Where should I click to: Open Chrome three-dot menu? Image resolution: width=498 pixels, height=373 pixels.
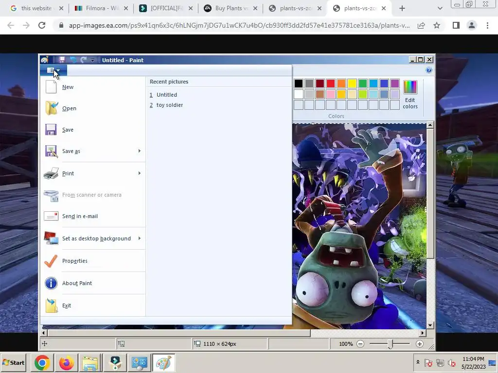487,25
